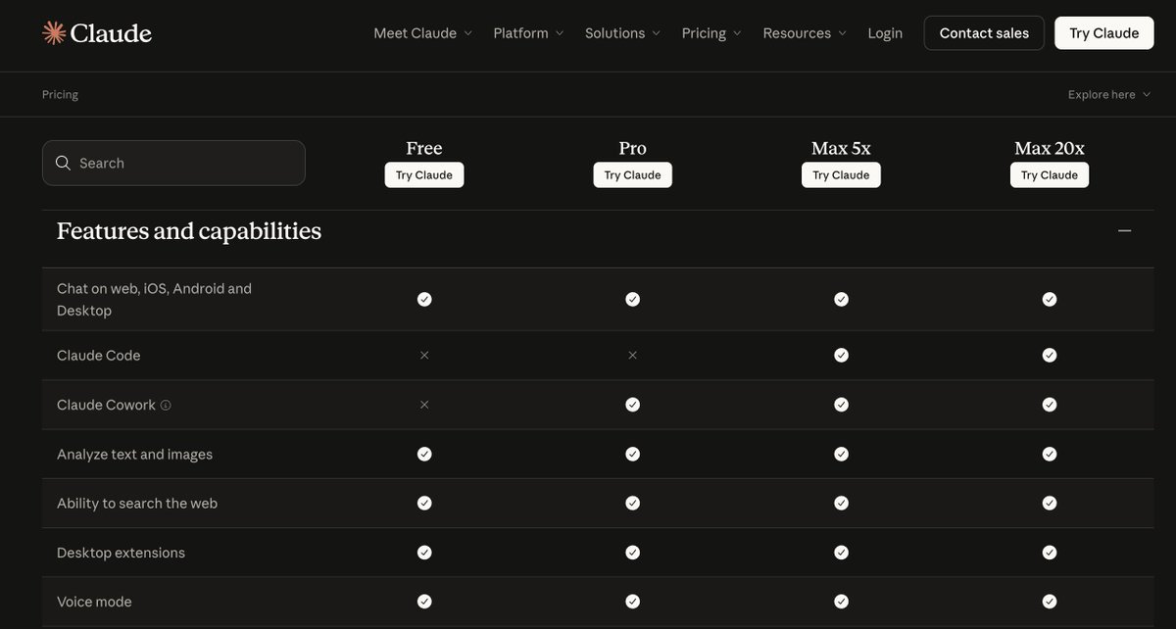The image size is (1176, 629).
Task: Click the Free checkmark for Desktop extensions
Action: [424, 553]
